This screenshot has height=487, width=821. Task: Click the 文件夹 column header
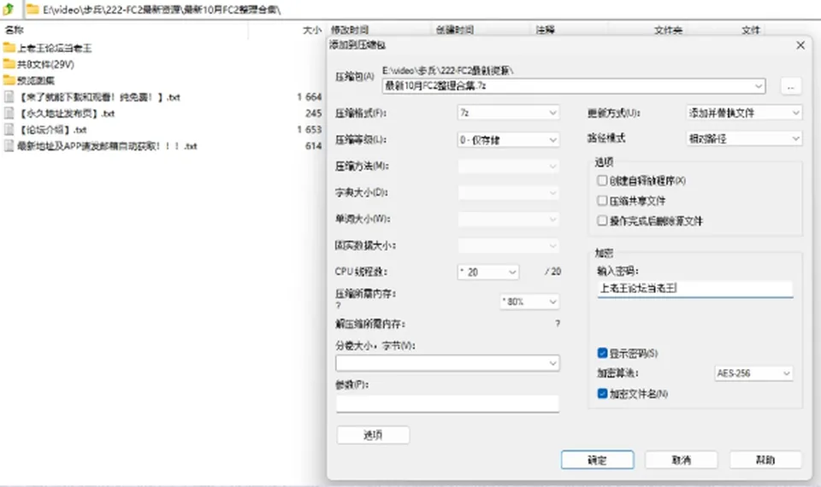668,30
